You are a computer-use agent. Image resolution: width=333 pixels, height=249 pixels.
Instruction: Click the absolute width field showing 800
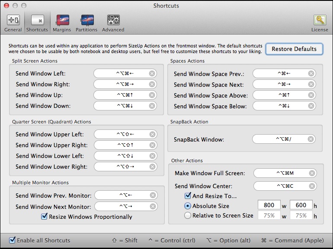click(269, 206)
